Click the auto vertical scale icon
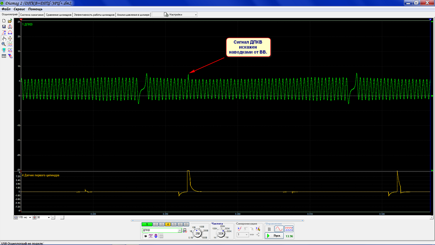435x245 pixels. coord(10,27)
